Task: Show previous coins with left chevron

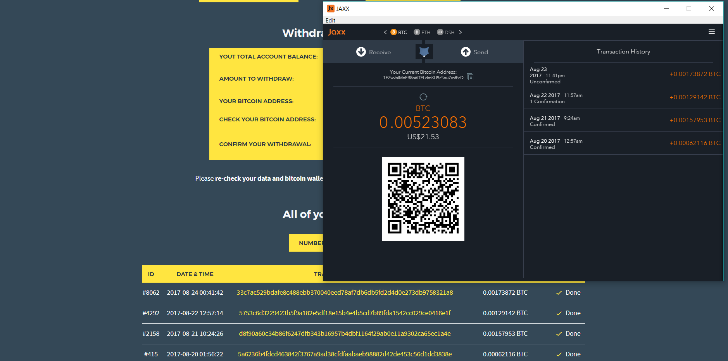Action: (x=385, y=32)
